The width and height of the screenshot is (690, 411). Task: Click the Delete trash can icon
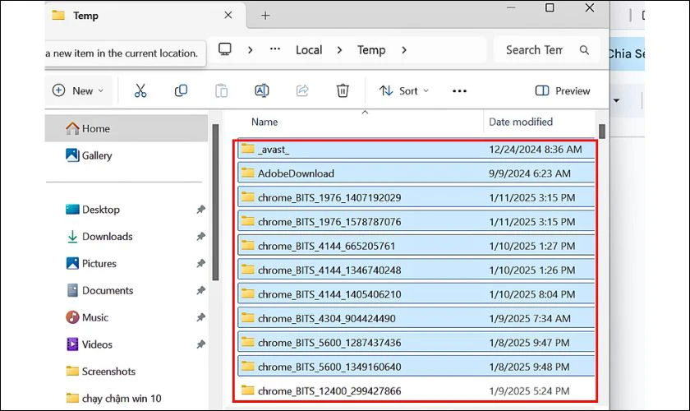343,90
